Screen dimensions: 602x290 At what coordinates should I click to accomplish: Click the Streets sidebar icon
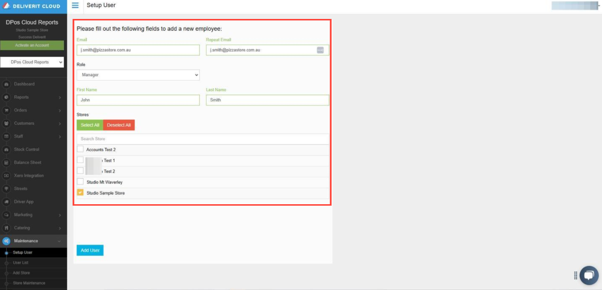point(7,189)
